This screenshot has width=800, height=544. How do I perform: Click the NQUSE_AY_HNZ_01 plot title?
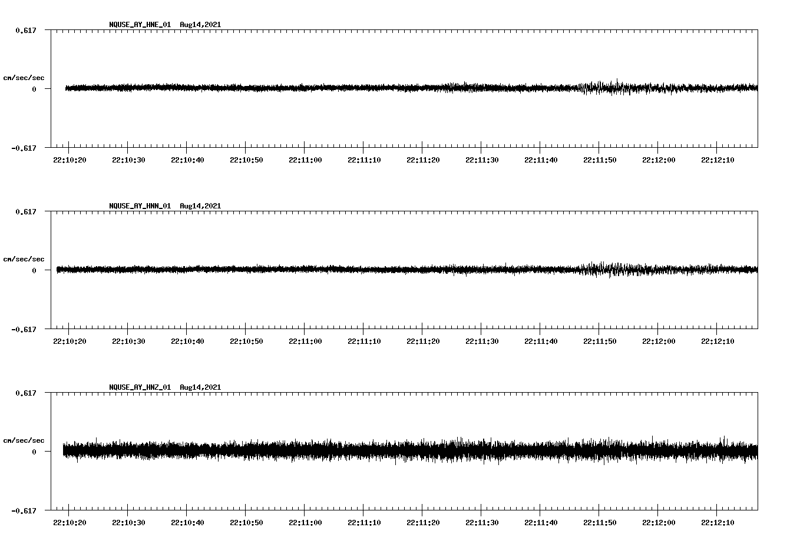click(165, 387)
